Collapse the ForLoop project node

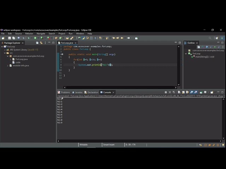[2, 46]
